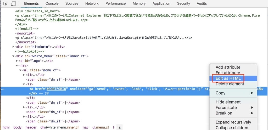
Task: Select html in the breadcrumb bar
Action: [6, 127]
